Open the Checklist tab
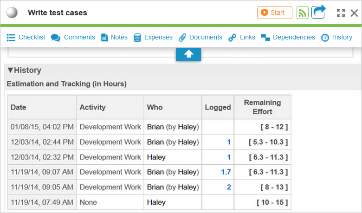This screenshot has width=362, height=213. [x=26, y=37]
